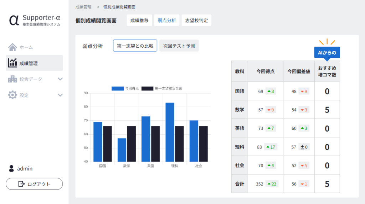Click the 成績管理 breadcrumb link
The image size is (365, 204).
[x=83, y=7]
